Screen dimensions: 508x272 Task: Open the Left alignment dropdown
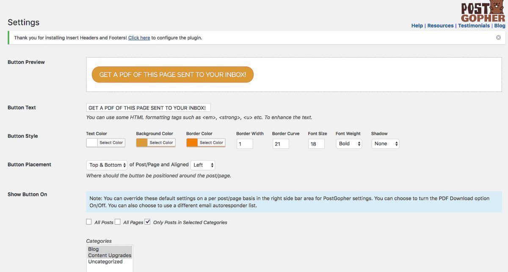203,165
